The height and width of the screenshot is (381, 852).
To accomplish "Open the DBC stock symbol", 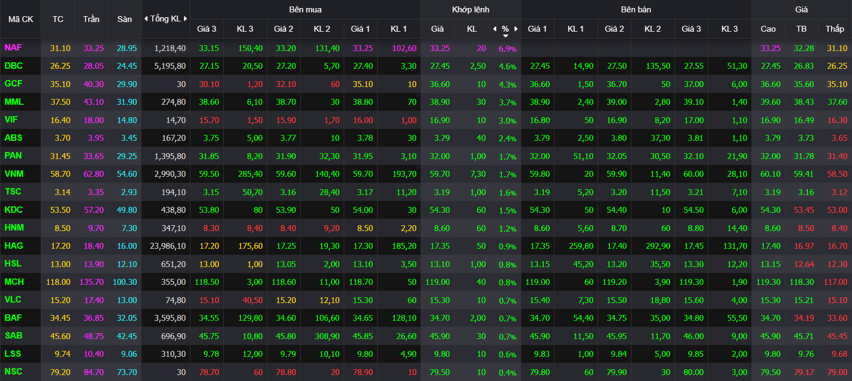I will tap(13, 66).
